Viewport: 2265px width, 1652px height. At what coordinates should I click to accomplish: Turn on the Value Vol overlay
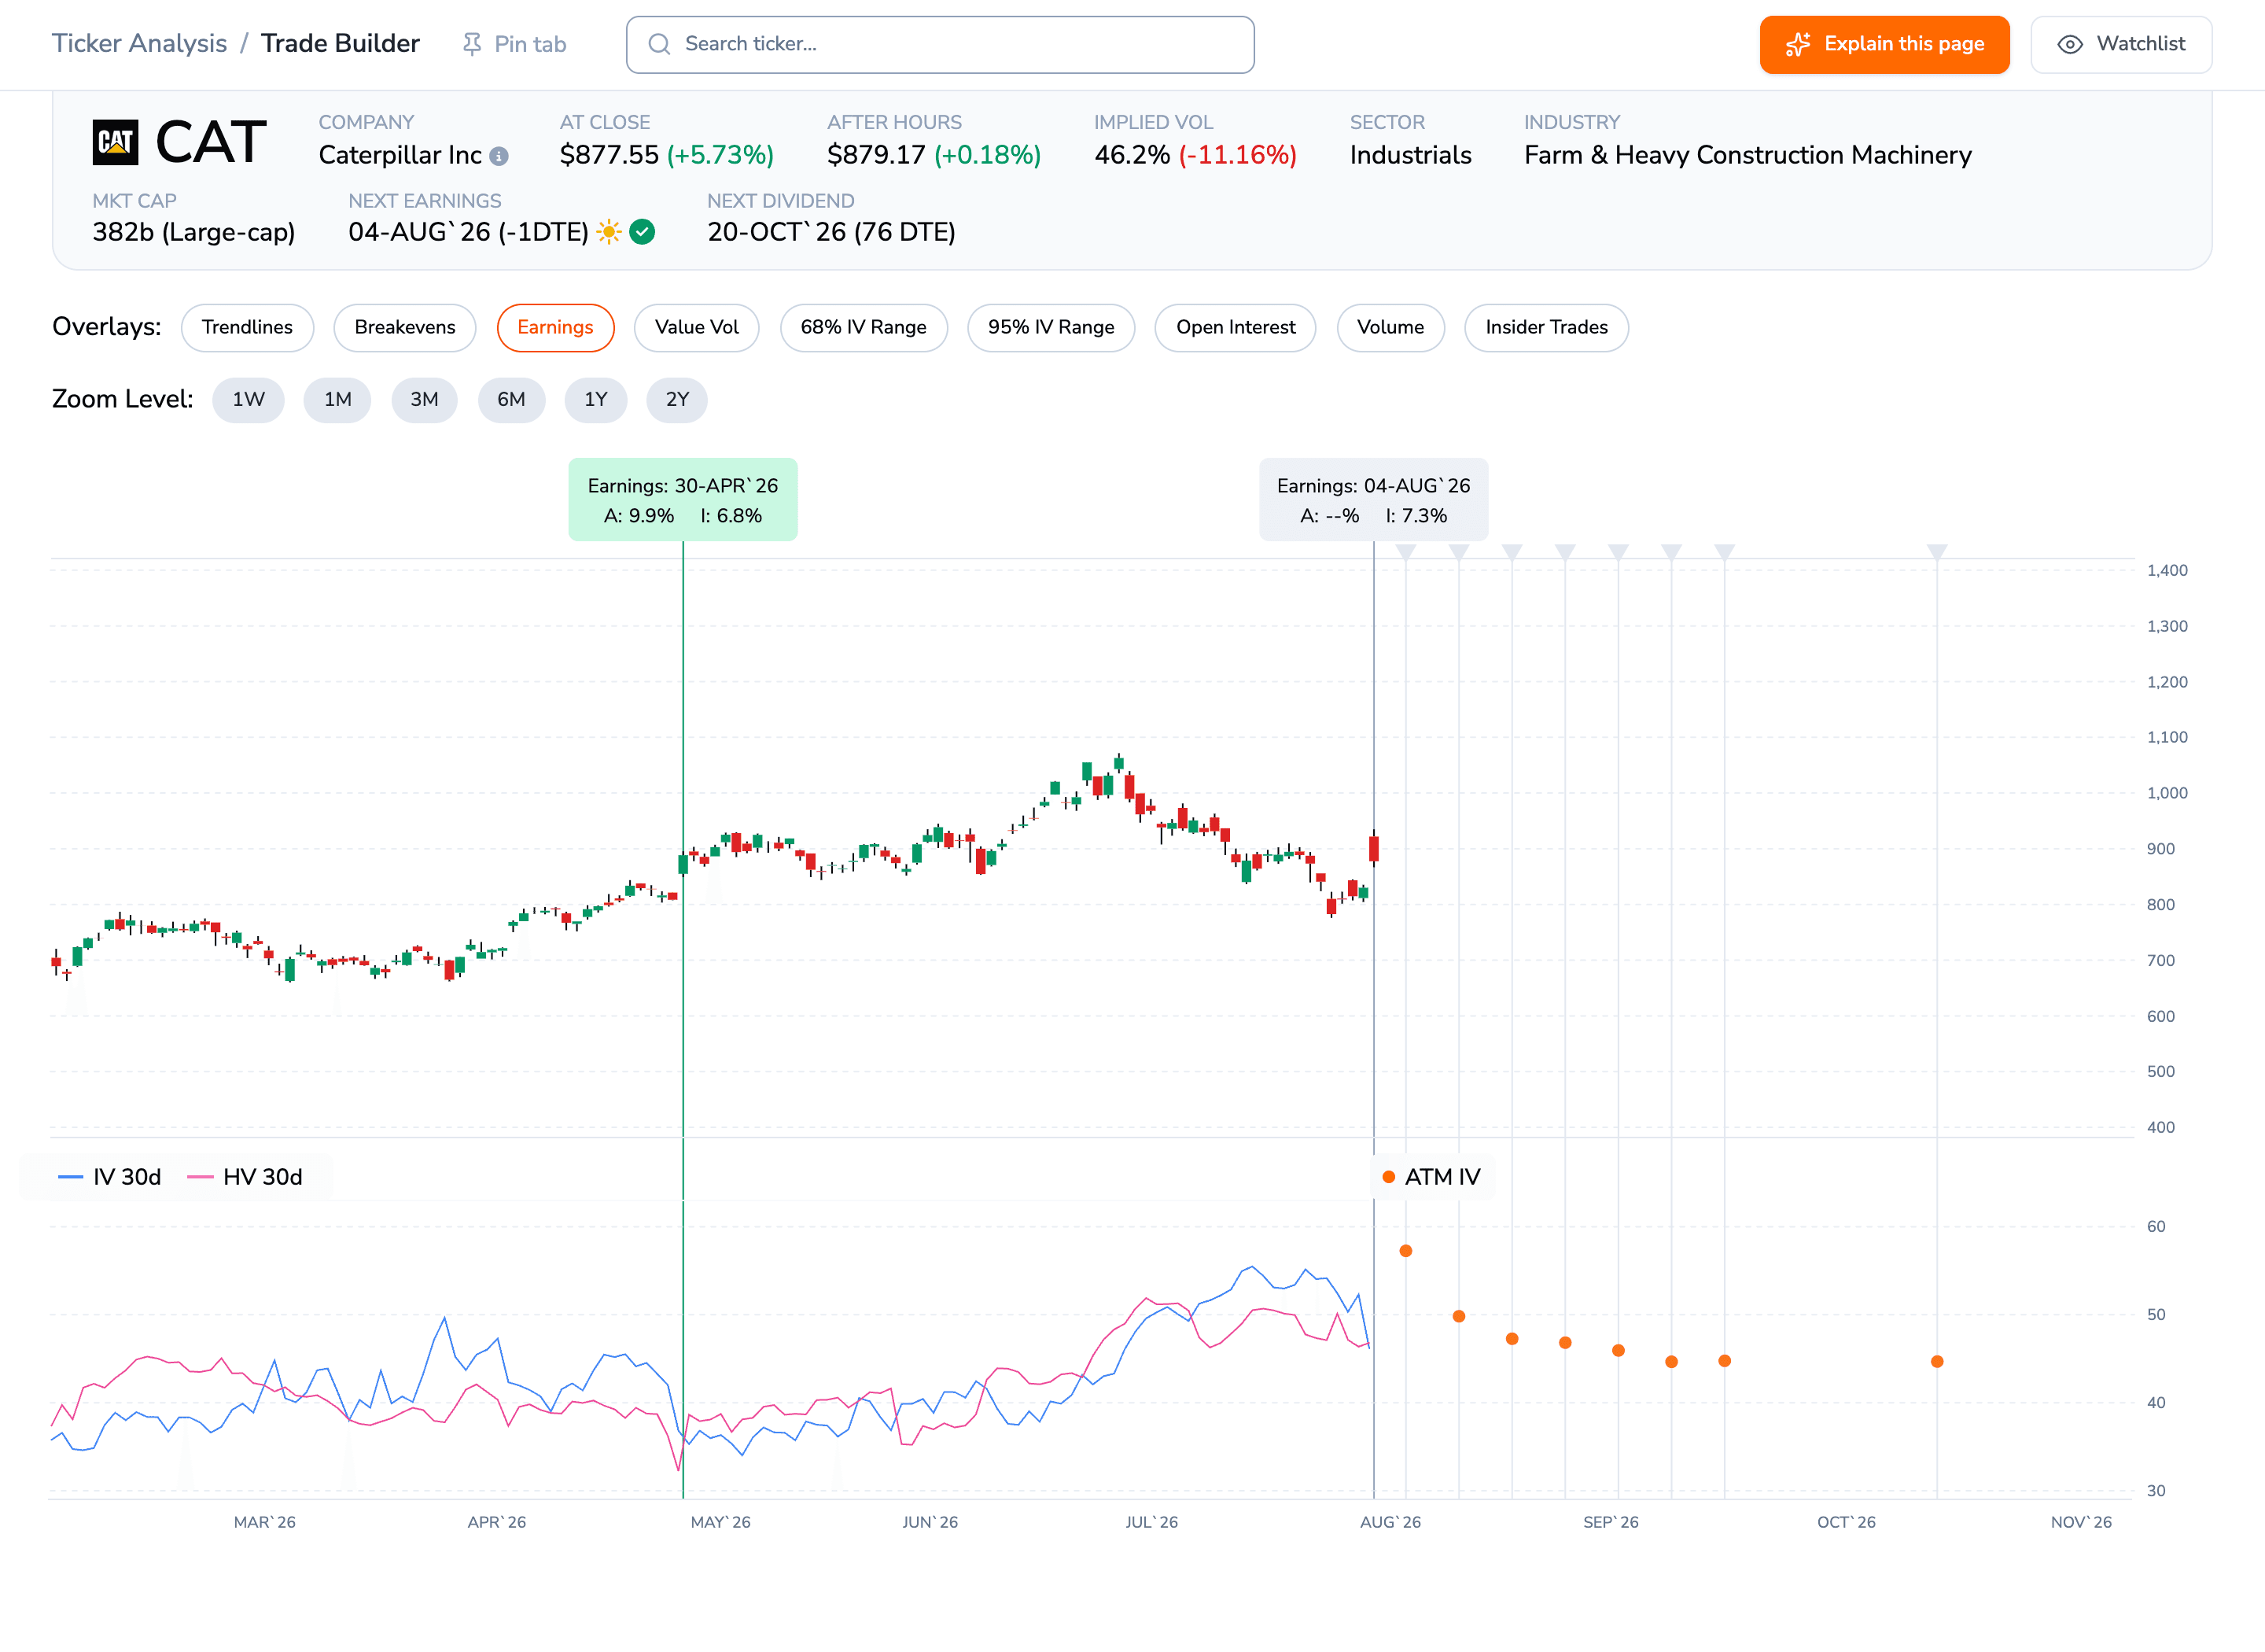(697, 327)
